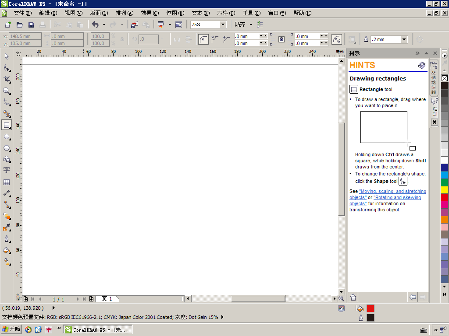
Task: Select the Shape tool in toolbox
Action: tap(7, 68)
